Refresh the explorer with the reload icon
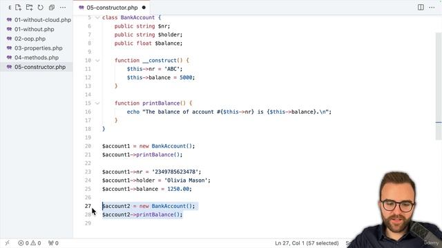Screen dimensions: 442x248 41,8
